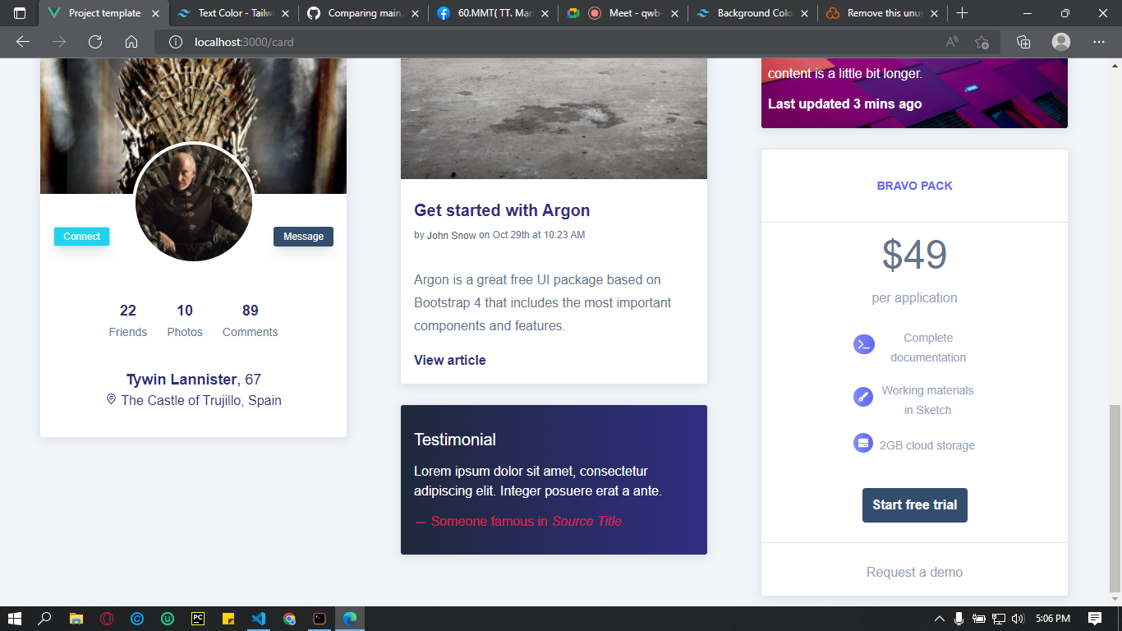
Task: Add this page to favorites
Action: pyautogui.click(x=982, y=42)
